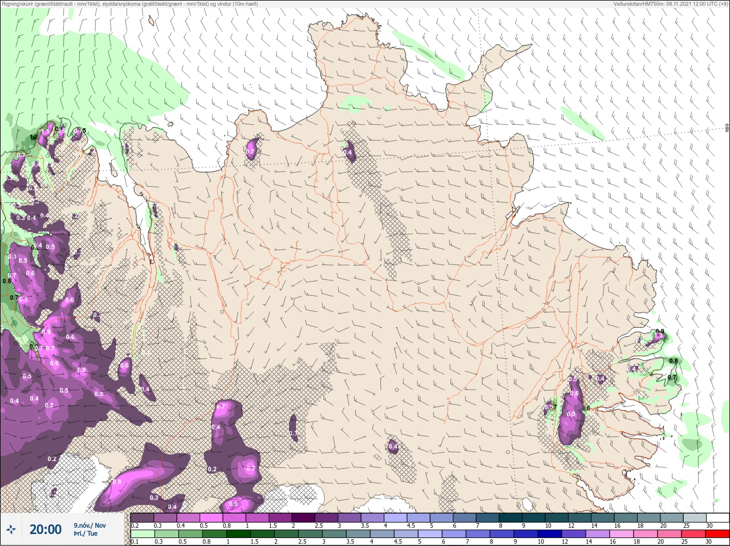
Task: Pick the darkest green 1 swatch, lower legend
Action: coord(238,534)
